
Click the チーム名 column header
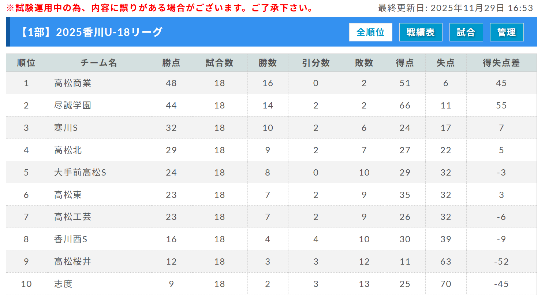[99, 63]
